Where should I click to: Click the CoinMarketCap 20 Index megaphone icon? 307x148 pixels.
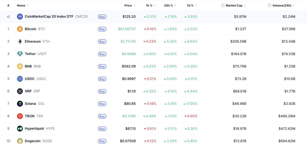[8, 17]
